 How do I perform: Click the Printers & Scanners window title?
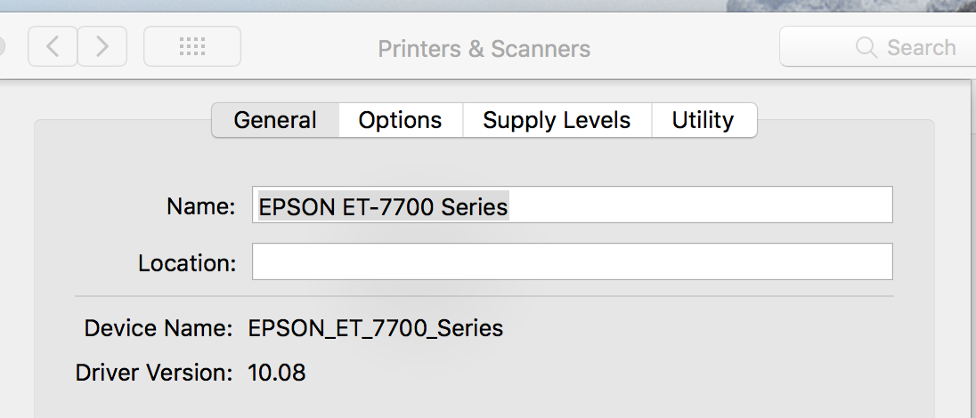point(484,48)
